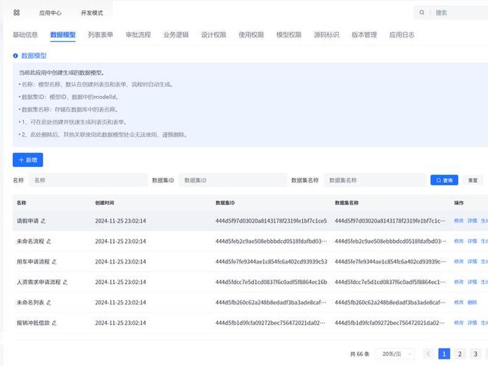Click the rename pencil icon next to 报销冲抵借款
Viewport: 488px width, 366px height.
point(54,323)
